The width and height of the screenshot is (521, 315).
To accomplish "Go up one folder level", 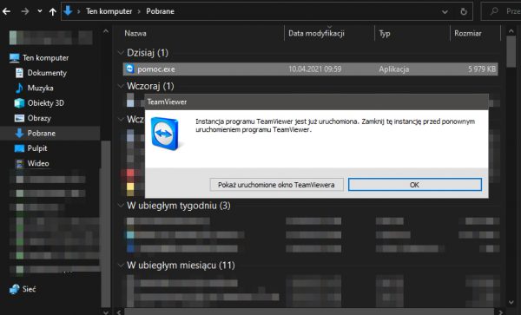I will pyautogui.click(x=52, y=11).
